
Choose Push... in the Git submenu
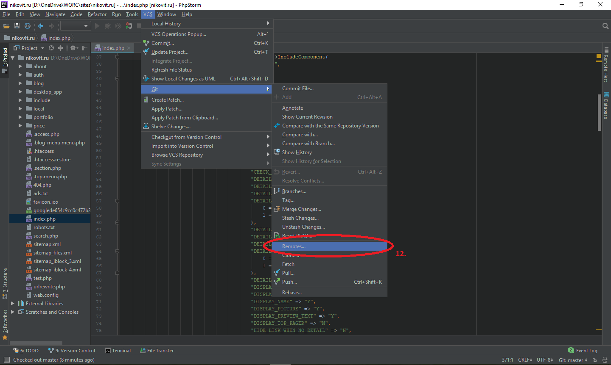point(329,282)
